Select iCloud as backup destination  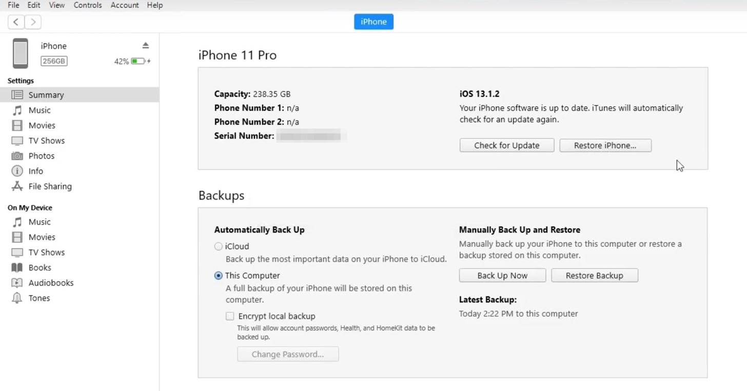[x=219, y=246]
